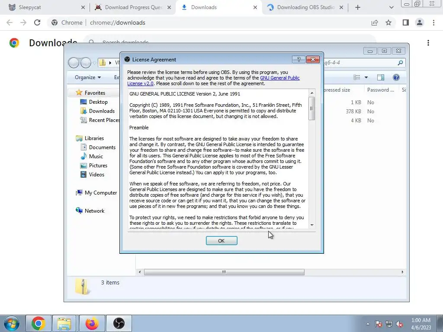Show hidden system tray icons arrow
The height and width of the screenshot is (332, 443).
pyautogui.click(x=368, y=324)
